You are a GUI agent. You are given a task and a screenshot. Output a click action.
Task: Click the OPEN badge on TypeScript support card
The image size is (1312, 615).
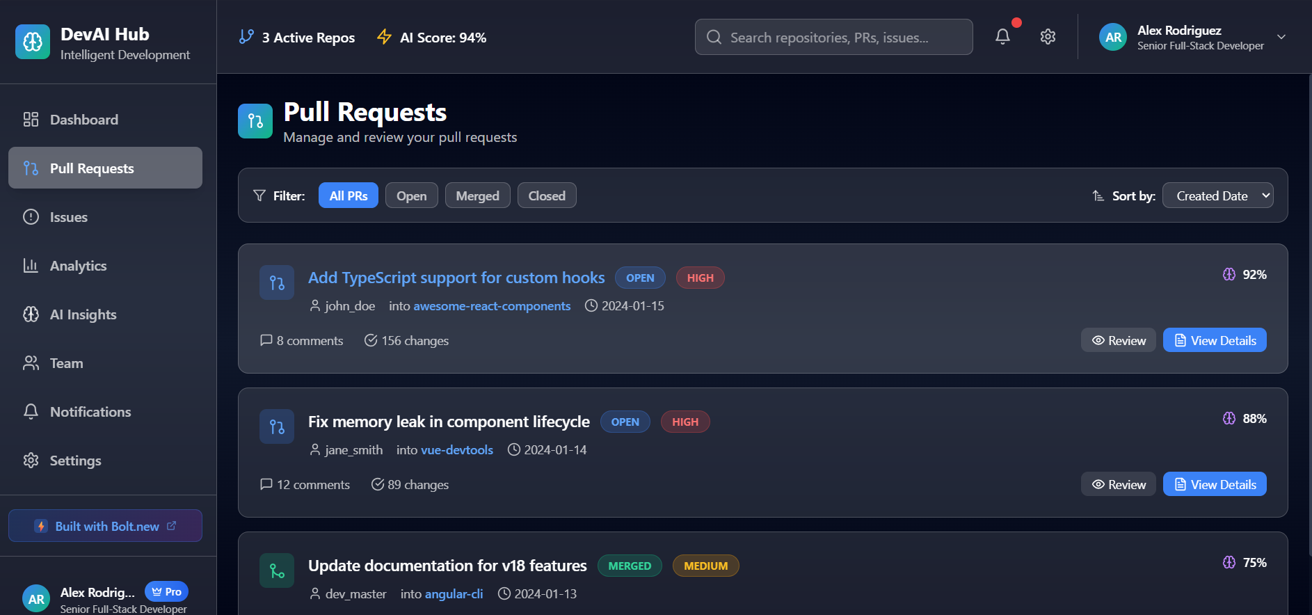coord(640,278)
